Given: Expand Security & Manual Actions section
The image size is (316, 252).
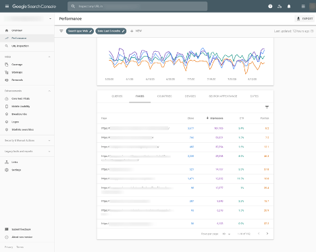Looking at the screenshot, I should 27,140.
